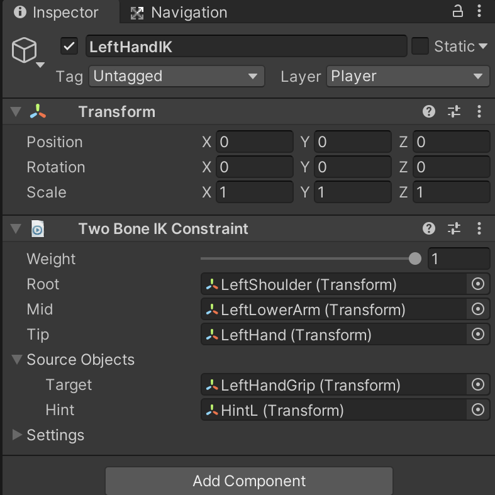Image resolution: width=495 pixels, height=495 pixels.
Task: Click the Weight slider handle
Action: pos(414,259)
